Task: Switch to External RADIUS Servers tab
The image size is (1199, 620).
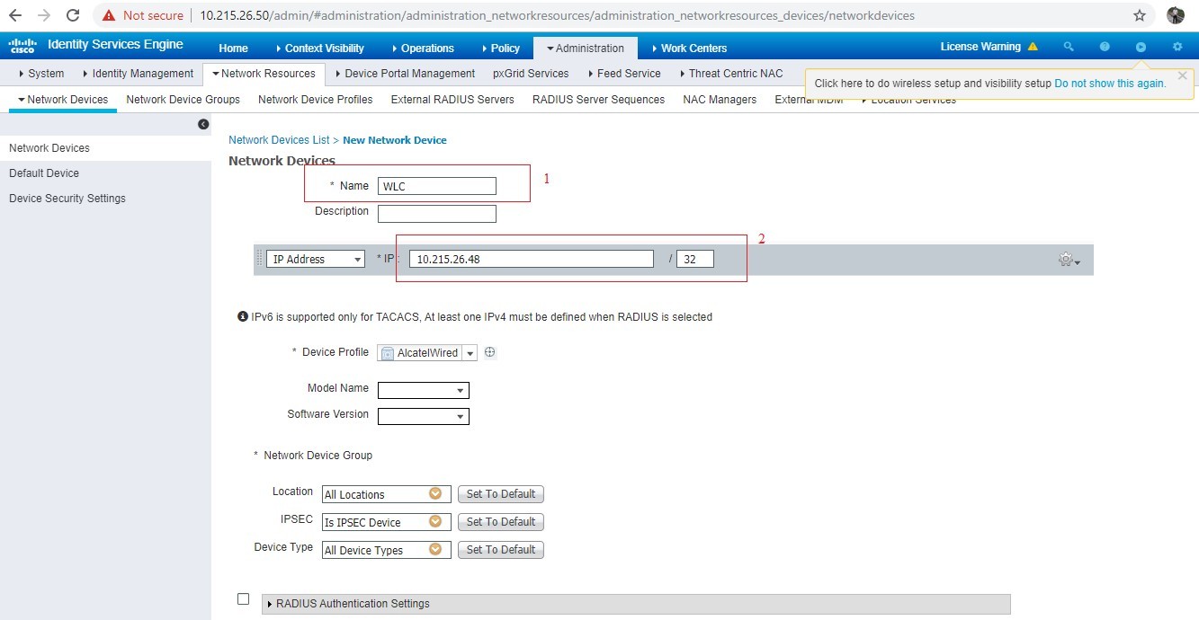Action: click(x=452, y=100)
